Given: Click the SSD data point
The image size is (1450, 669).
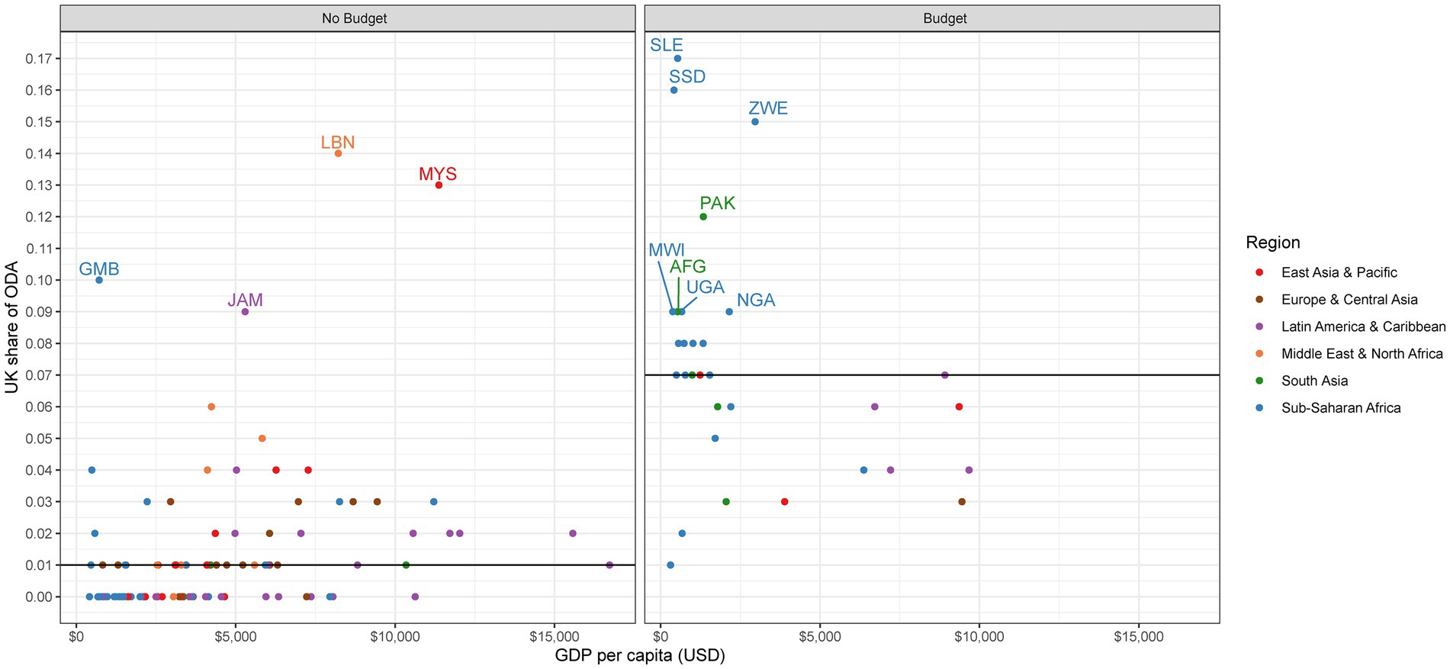Looking at the screenshot, I should click(674, 90).
